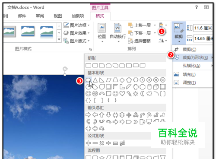This screenshot has height=159, width=216.
Task: Apply the first picture style thumbnail
Action: pyautogui.click(x=10, y=32)
